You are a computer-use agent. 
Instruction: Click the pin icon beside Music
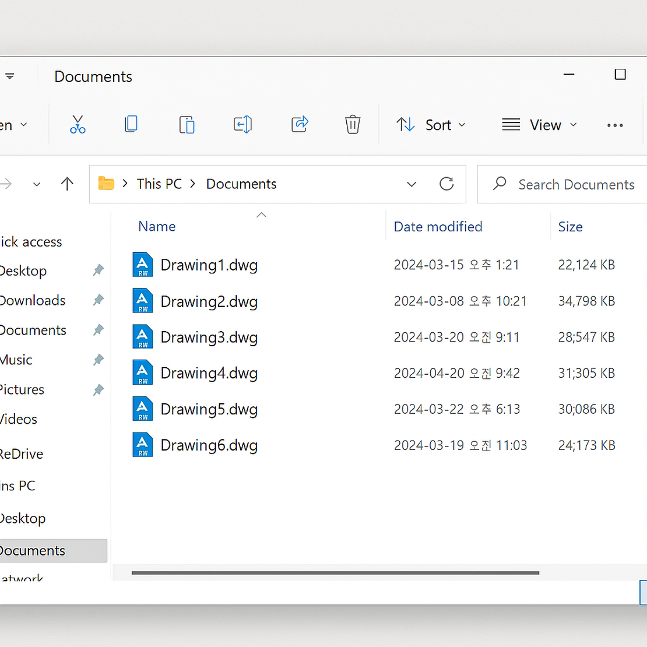(x=98, y=360)
